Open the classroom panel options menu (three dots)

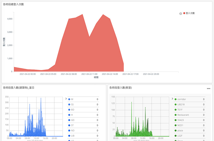click(x=208, y=88)
